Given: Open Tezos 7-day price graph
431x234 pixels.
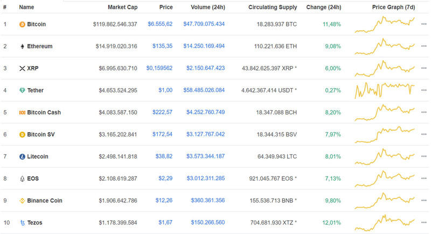Looking at the screenshot, I should (385, 223).
